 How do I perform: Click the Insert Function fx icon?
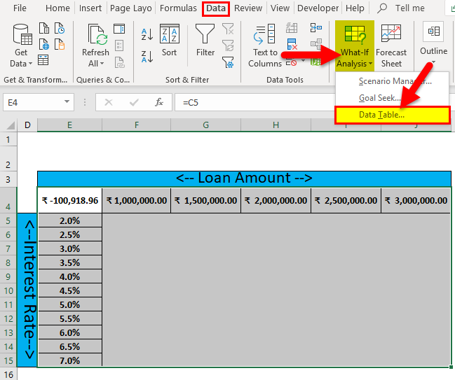[159, 102]
